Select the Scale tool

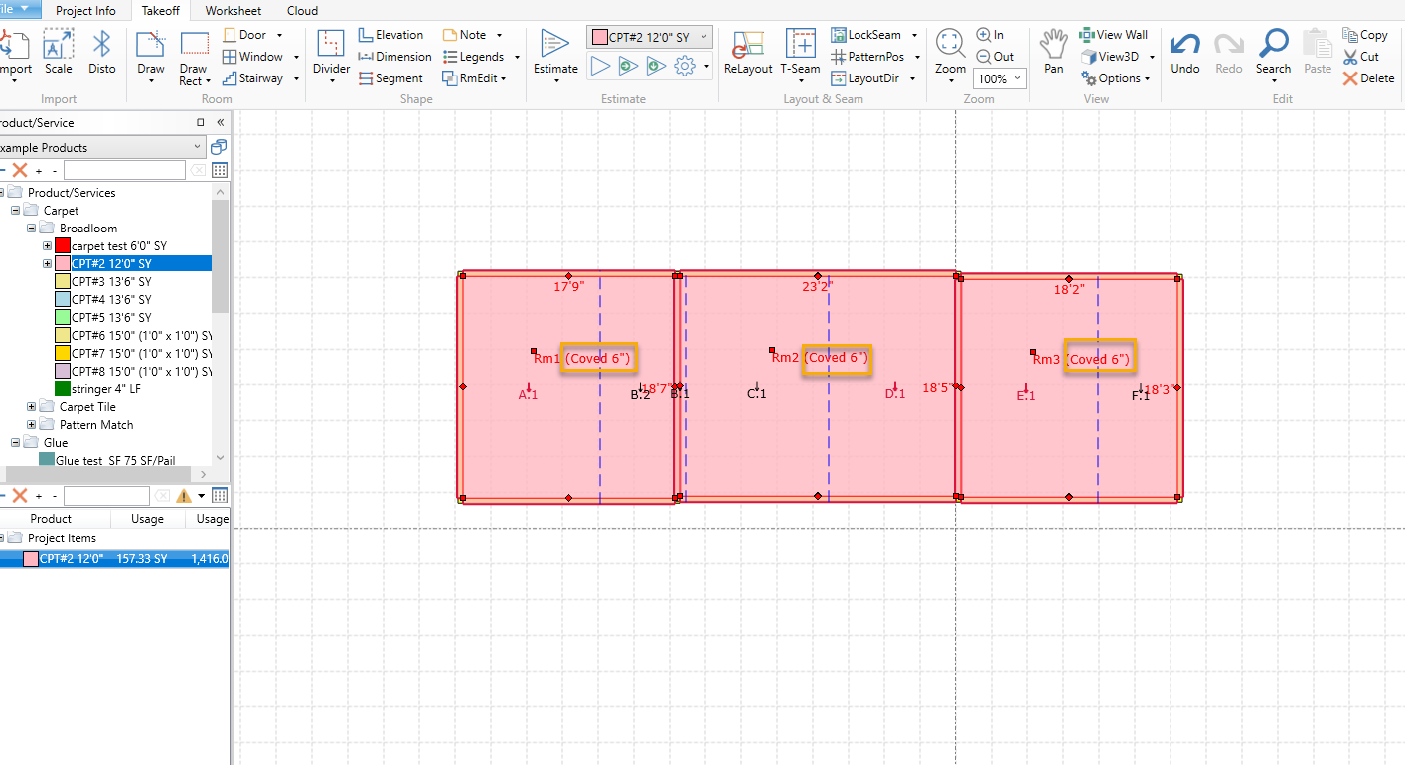click(58, 53)
